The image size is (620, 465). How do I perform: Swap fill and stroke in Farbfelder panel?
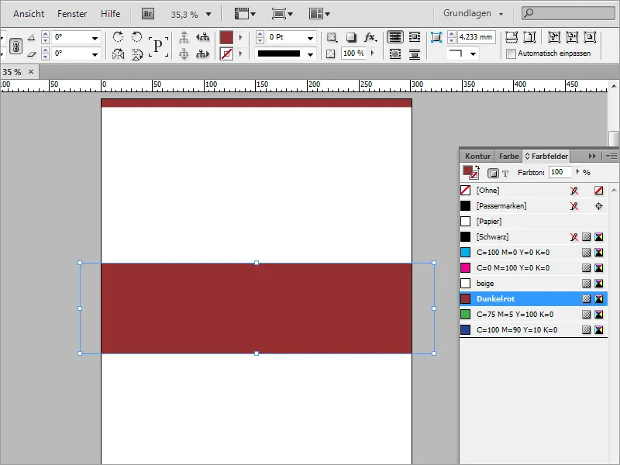pyautogui.click(x=477, y=167)
